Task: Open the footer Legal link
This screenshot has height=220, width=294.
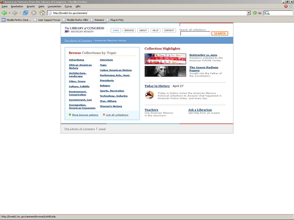Action: (102, 129)
